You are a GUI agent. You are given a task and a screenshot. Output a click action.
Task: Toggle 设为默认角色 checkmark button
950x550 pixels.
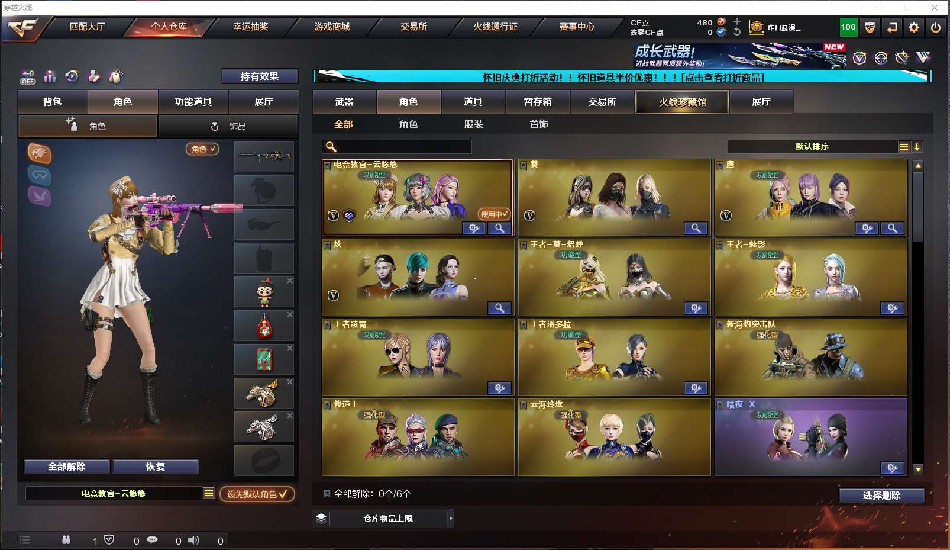click(257, 494)
